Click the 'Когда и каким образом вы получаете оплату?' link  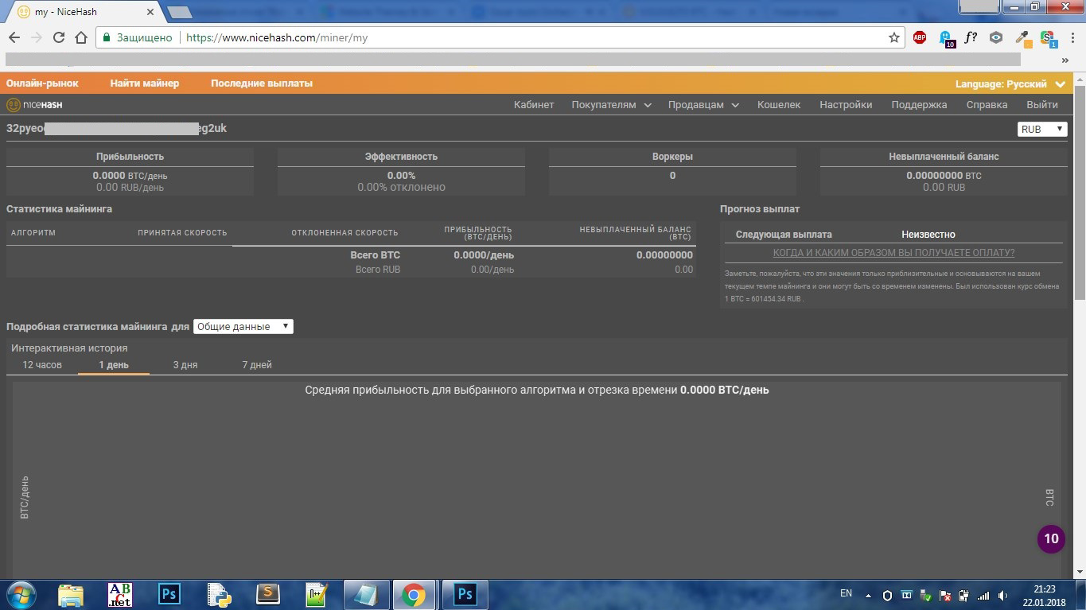(893, 253)
